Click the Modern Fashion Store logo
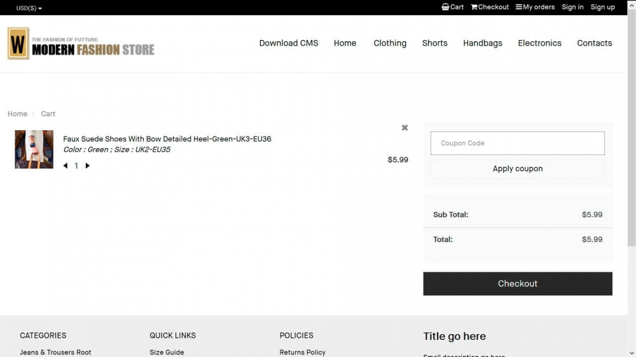This screenshot has width=636, height=357. pyautogui.click(x=81, y=44)
